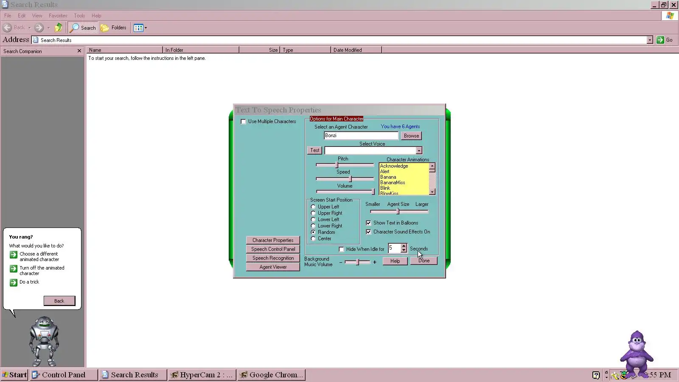Select Center start position
Image resolution: width=679 pixels, height=382 pixels.
pos(313,239)
